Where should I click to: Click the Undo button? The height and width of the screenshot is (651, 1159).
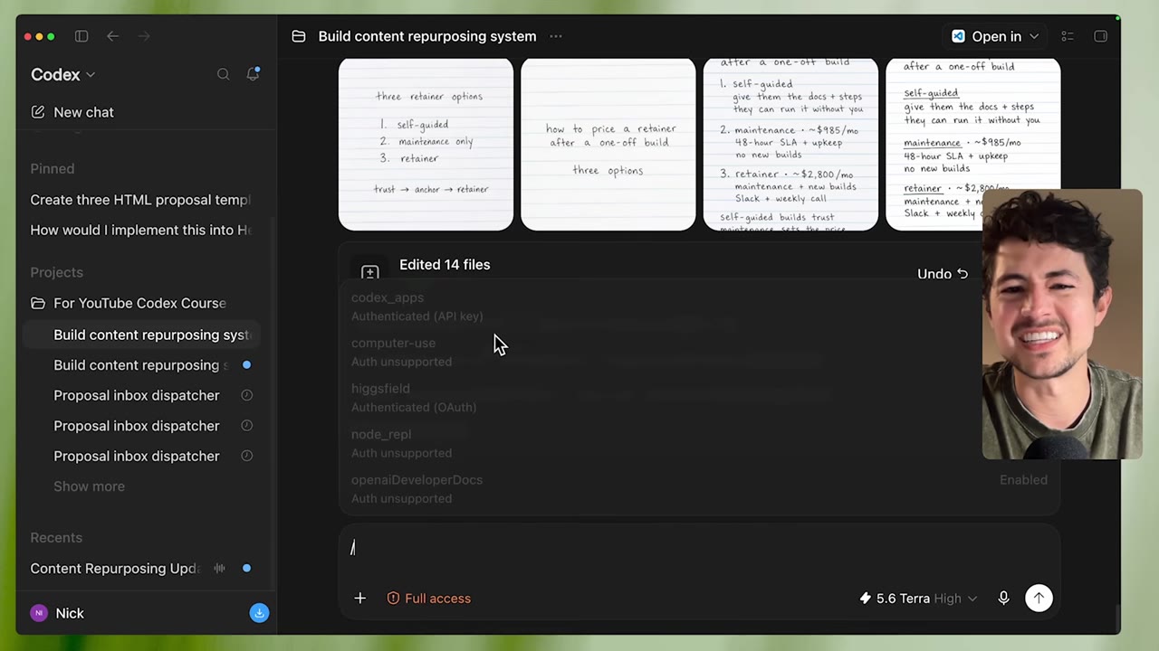[x=943, y=273]
